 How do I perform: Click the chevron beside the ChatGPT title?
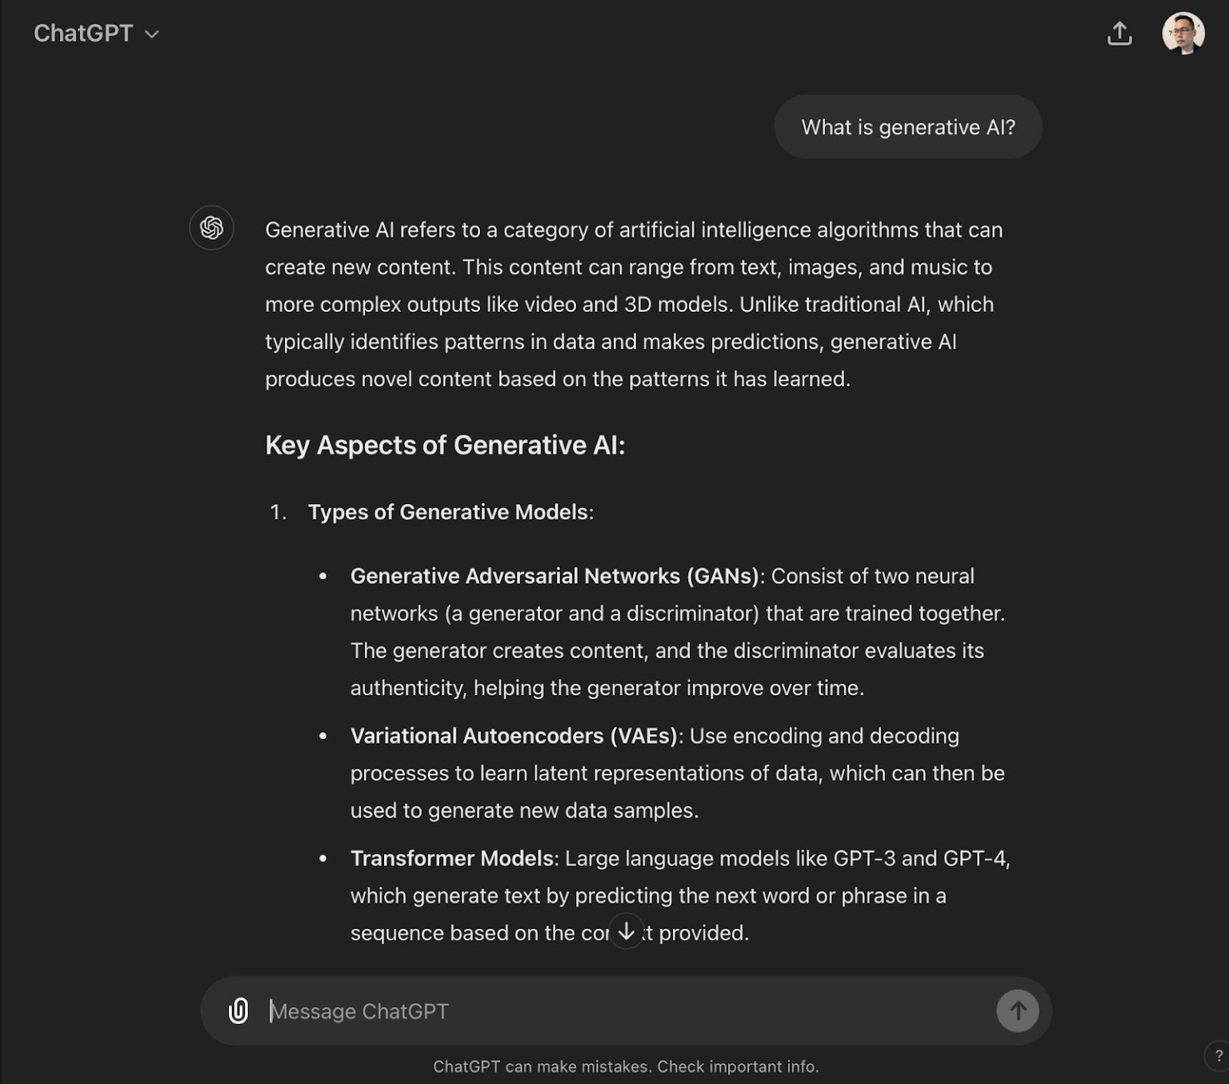tap(152, 34)
